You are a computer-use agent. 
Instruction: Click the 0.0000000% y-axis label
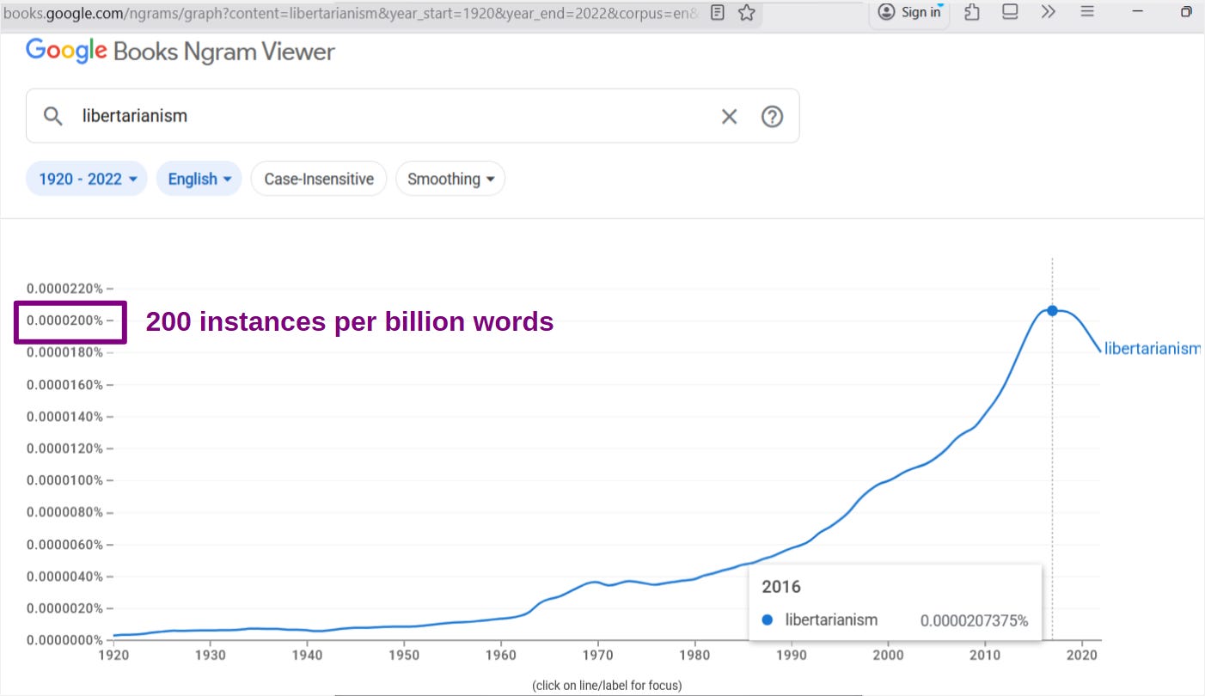64,640
